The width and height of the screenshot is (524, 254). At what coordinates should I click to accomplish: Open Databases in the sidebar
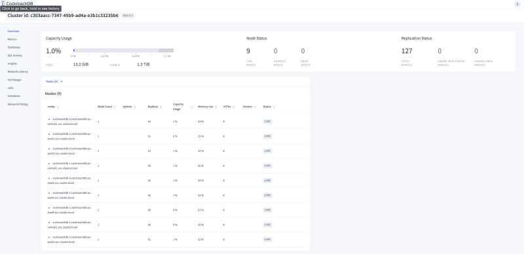[14, 47]
